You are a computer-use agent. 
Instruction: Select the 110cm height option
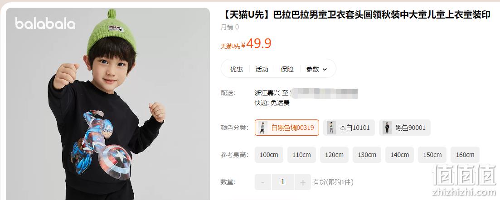coord(301,155)
